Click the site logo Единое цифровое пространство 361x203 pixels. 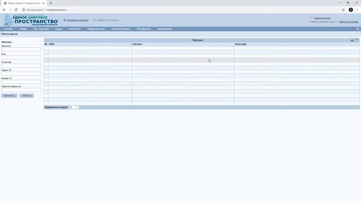click(30, 20)
